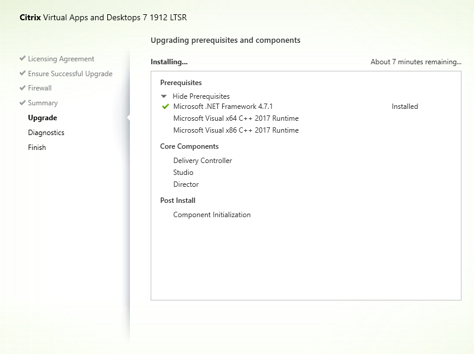The height and width of the screenshot is (354, 474).
Task: Click the Prerequisites section heading
Action: tap(181, 83)
